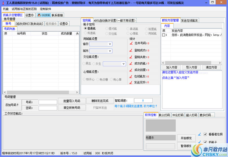This screenshot has height=157, width=228.
Task: Click red check icon beside 发送完毕
Action: tap(131, 82)
